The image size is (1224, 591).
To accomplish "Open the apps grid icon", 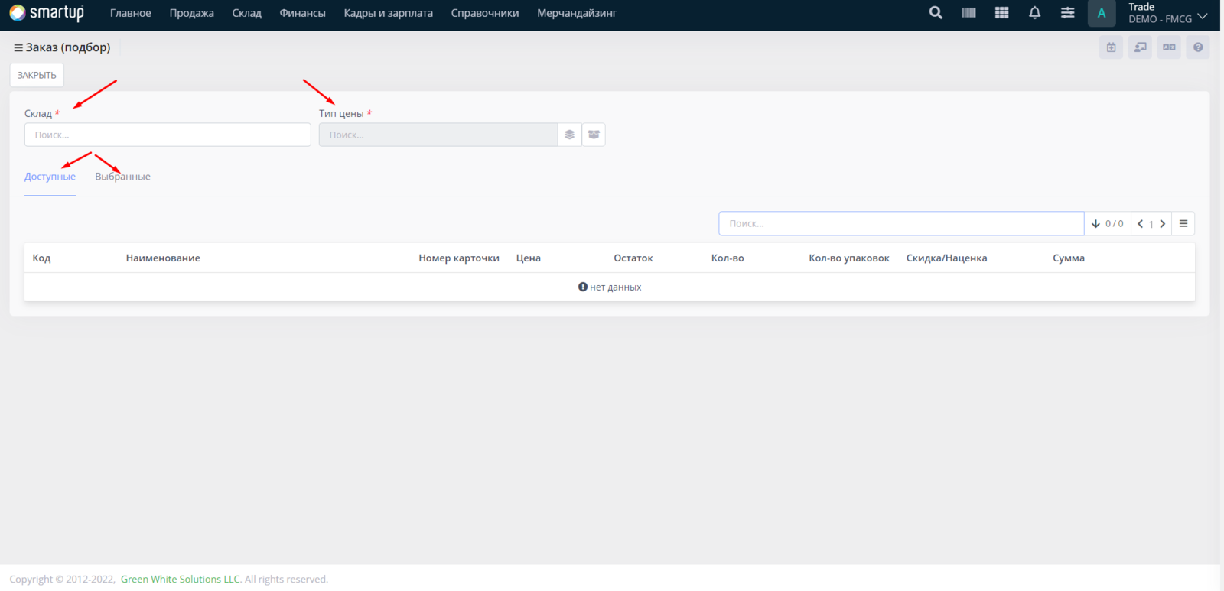I will [1001, 13].
